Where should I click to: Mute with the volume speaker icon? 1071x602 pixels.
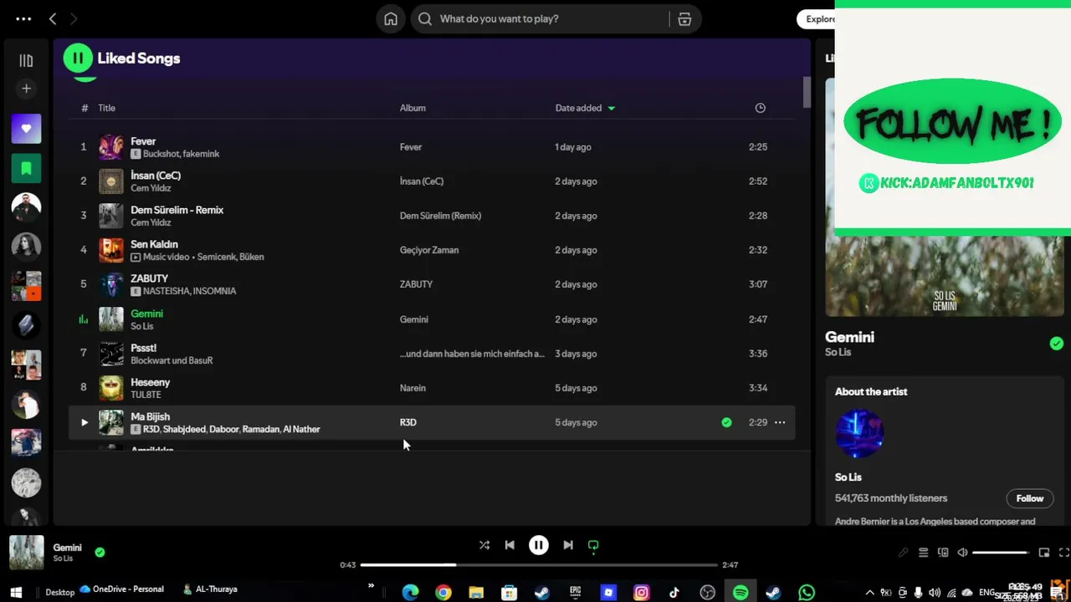tap(962, 553)
